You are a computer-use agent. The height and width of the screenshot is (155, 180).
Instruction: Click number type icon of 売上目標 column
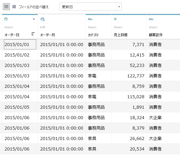click(115, 19)
